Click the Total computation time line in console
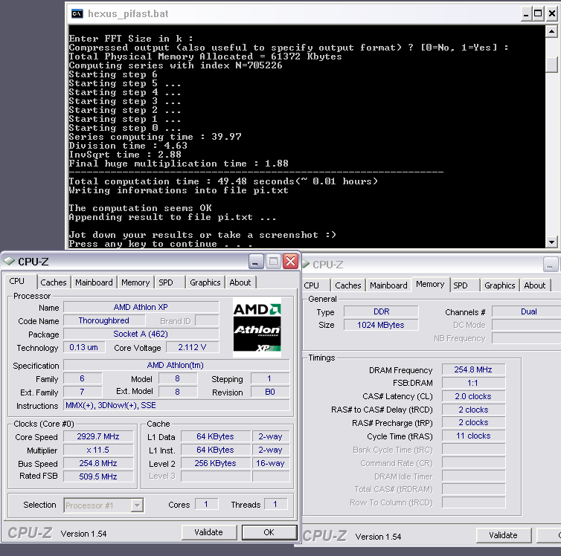The height and width of the screenshot is (556, 561). 223,181
